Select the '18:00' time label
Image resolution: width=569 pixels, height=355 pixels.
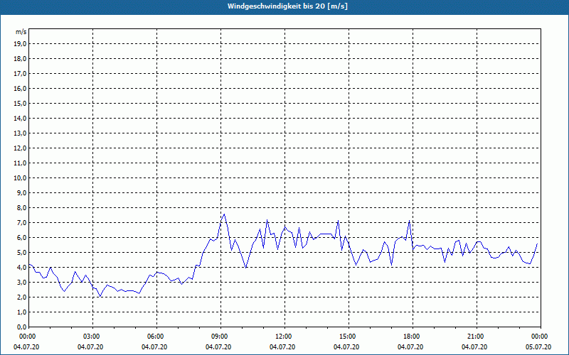pos(413,337)
